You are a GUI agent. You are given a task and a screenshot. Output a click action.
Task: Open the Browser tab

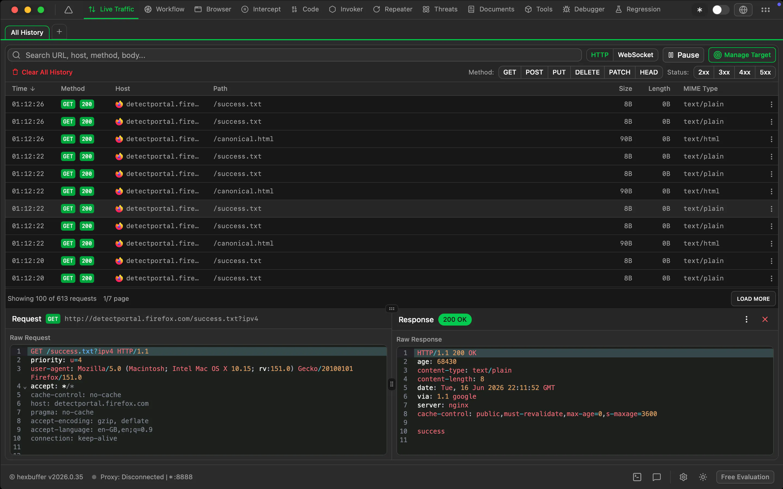[213, 9]
